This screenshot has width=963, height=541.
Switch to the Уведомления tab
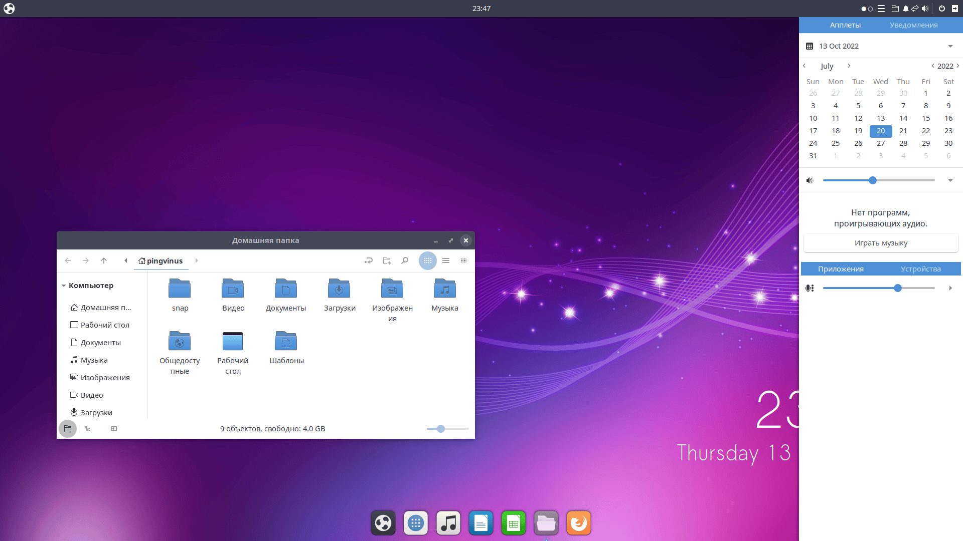913,25
